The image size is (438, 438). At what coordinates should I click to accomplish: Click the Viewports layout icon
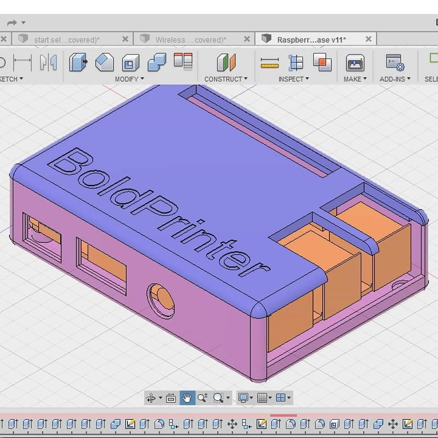pyautogui.click(x=281, y=398)
